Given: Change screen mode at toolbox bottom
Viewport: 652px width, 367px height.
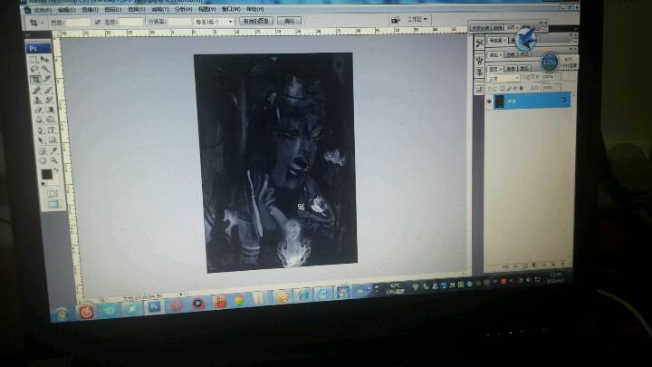Looking at the screenshot, I should (53, 204).
